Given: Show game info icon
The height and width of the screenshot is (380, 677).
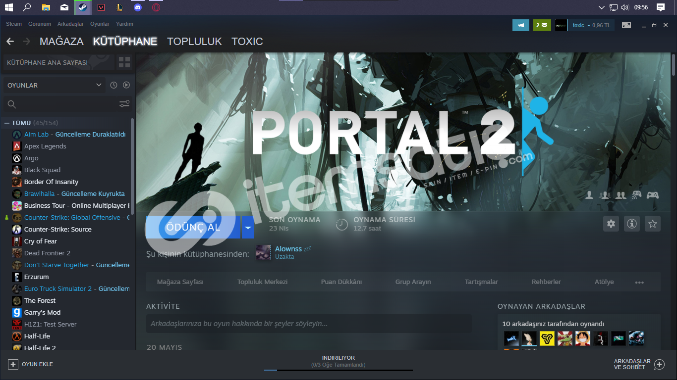Looking at the screenshot, I should tap(632, 224).
